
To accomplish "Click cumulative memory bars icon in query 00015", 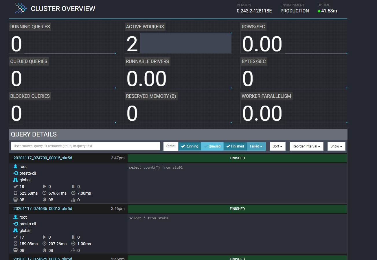I will coord(73,200).
